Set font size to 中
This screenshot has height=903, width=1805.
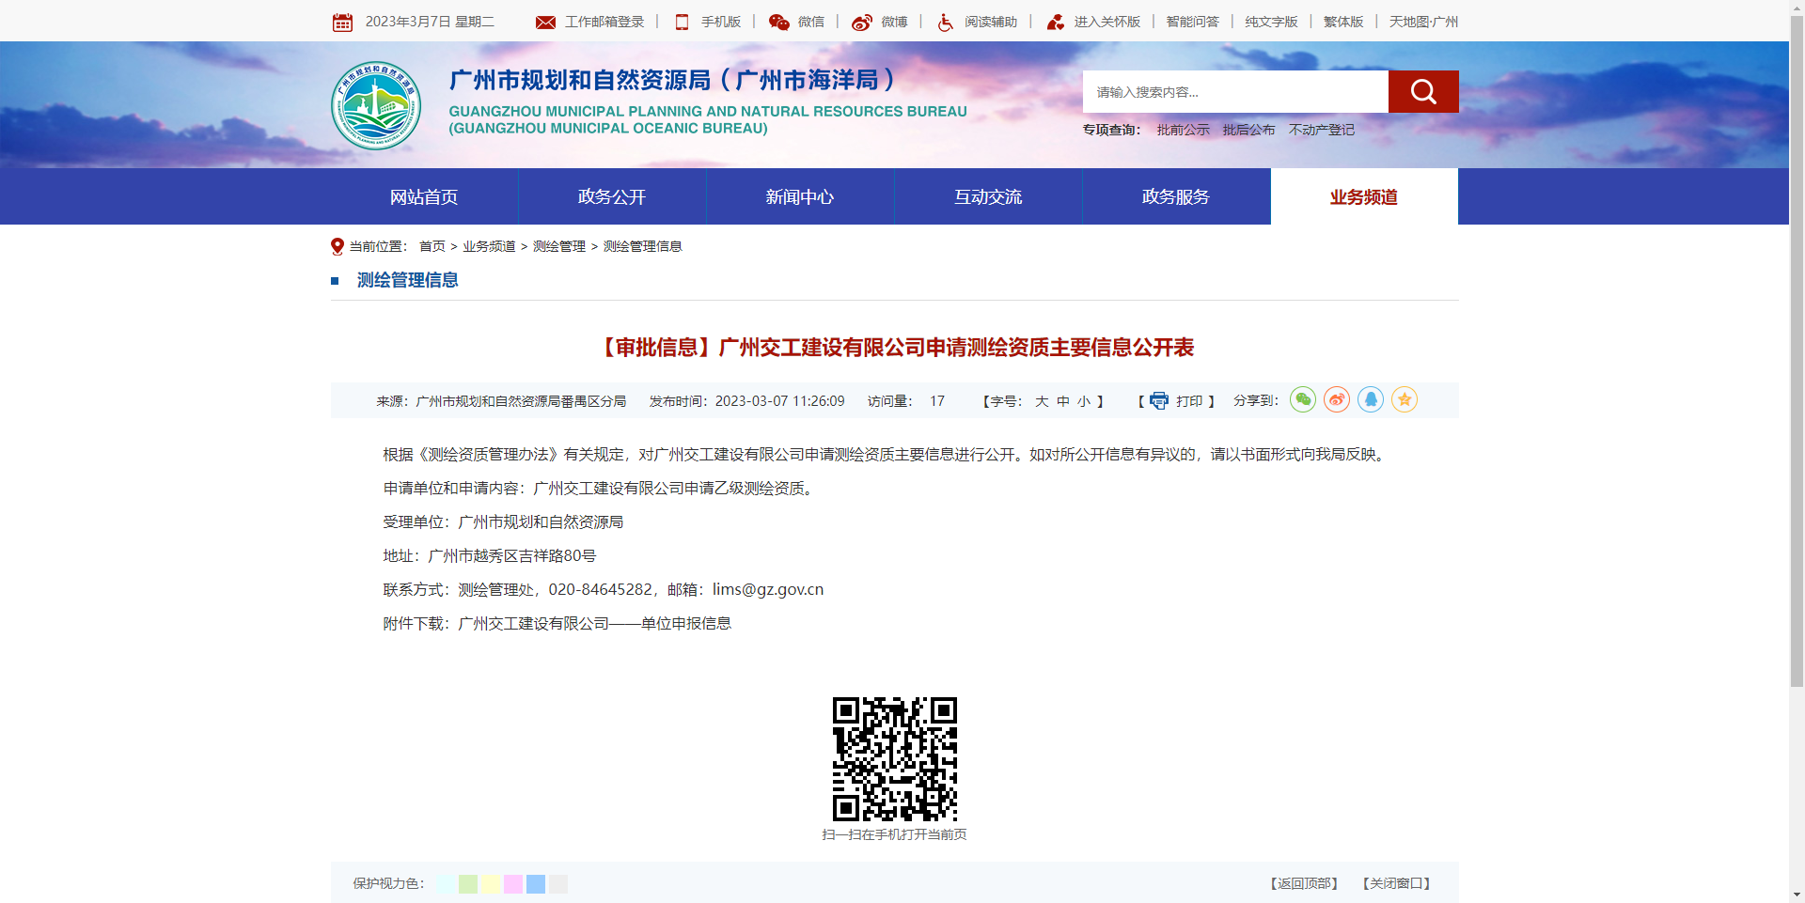tap(1063, 401)
